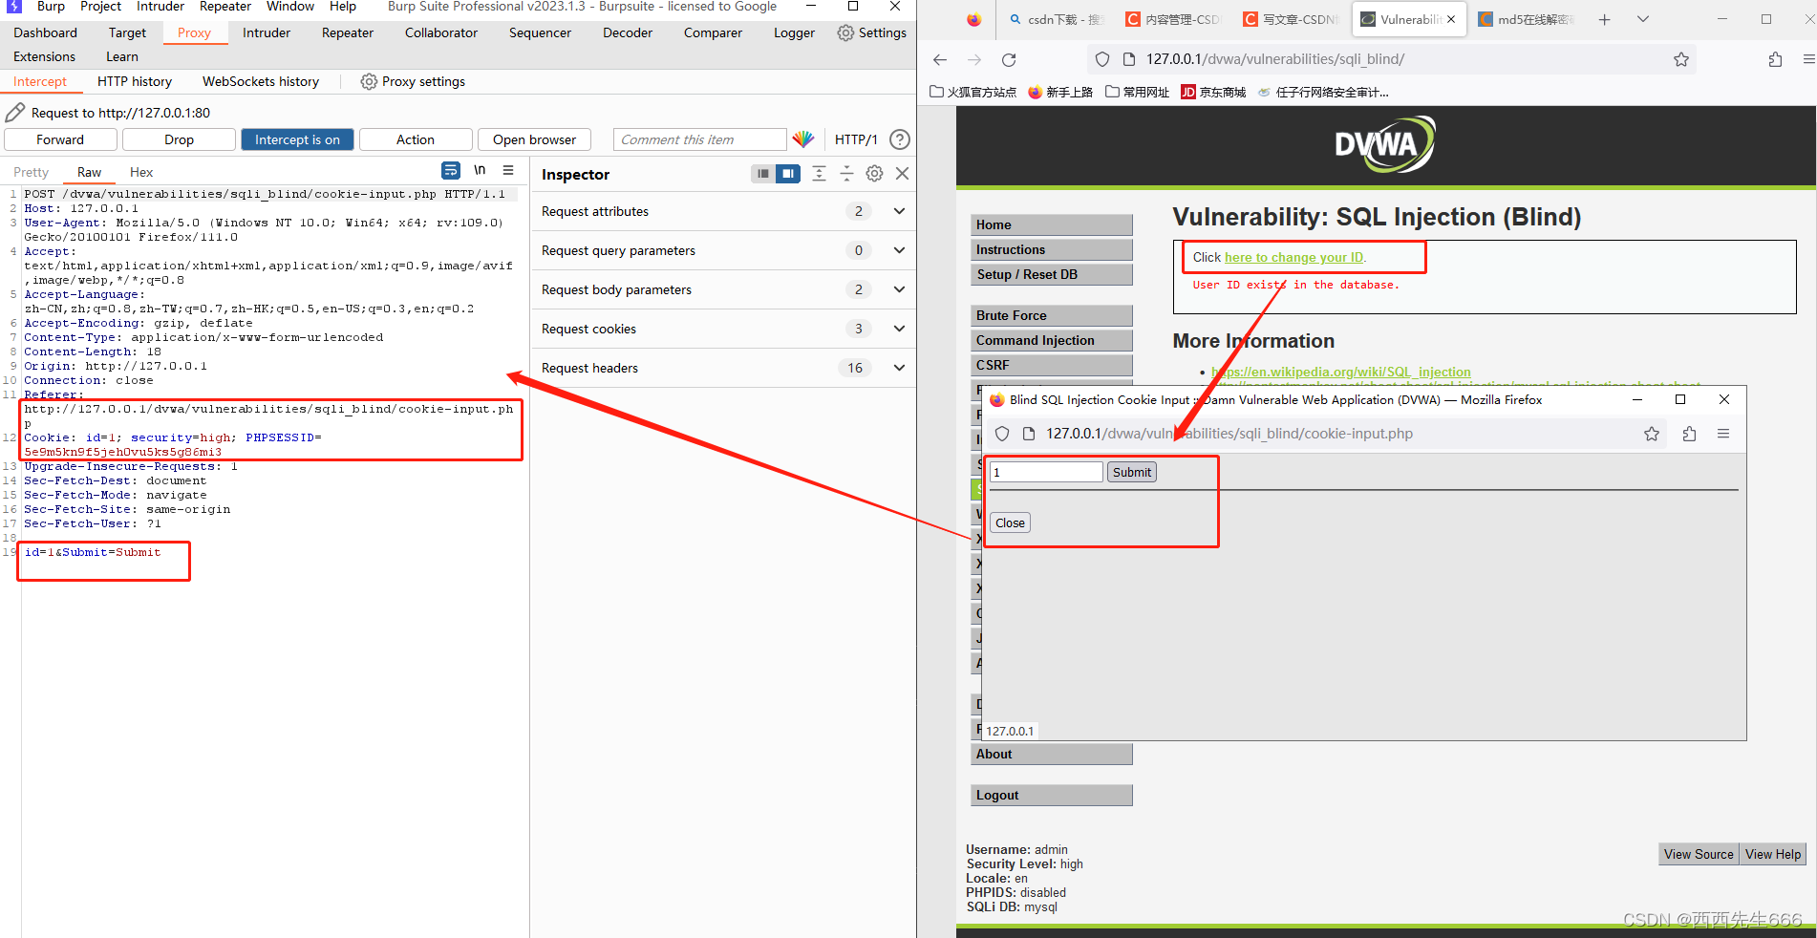Image resolution: width=1817 pixels, height=938 pixels.
Task: Click the shield icon in popup address bar
Action: 1002,434
